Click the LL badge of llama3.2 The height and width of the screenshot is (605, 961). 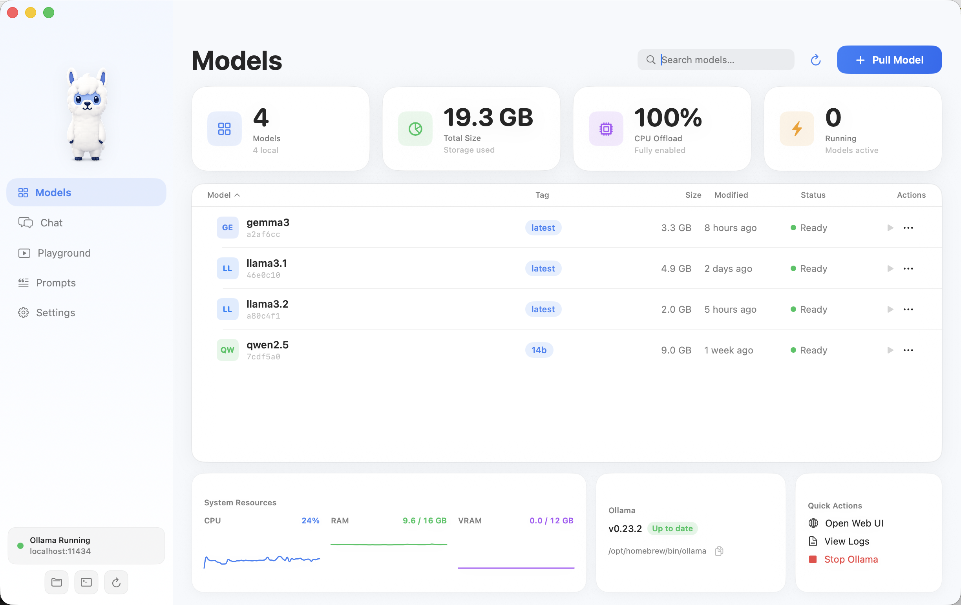(x=227, y=309)
